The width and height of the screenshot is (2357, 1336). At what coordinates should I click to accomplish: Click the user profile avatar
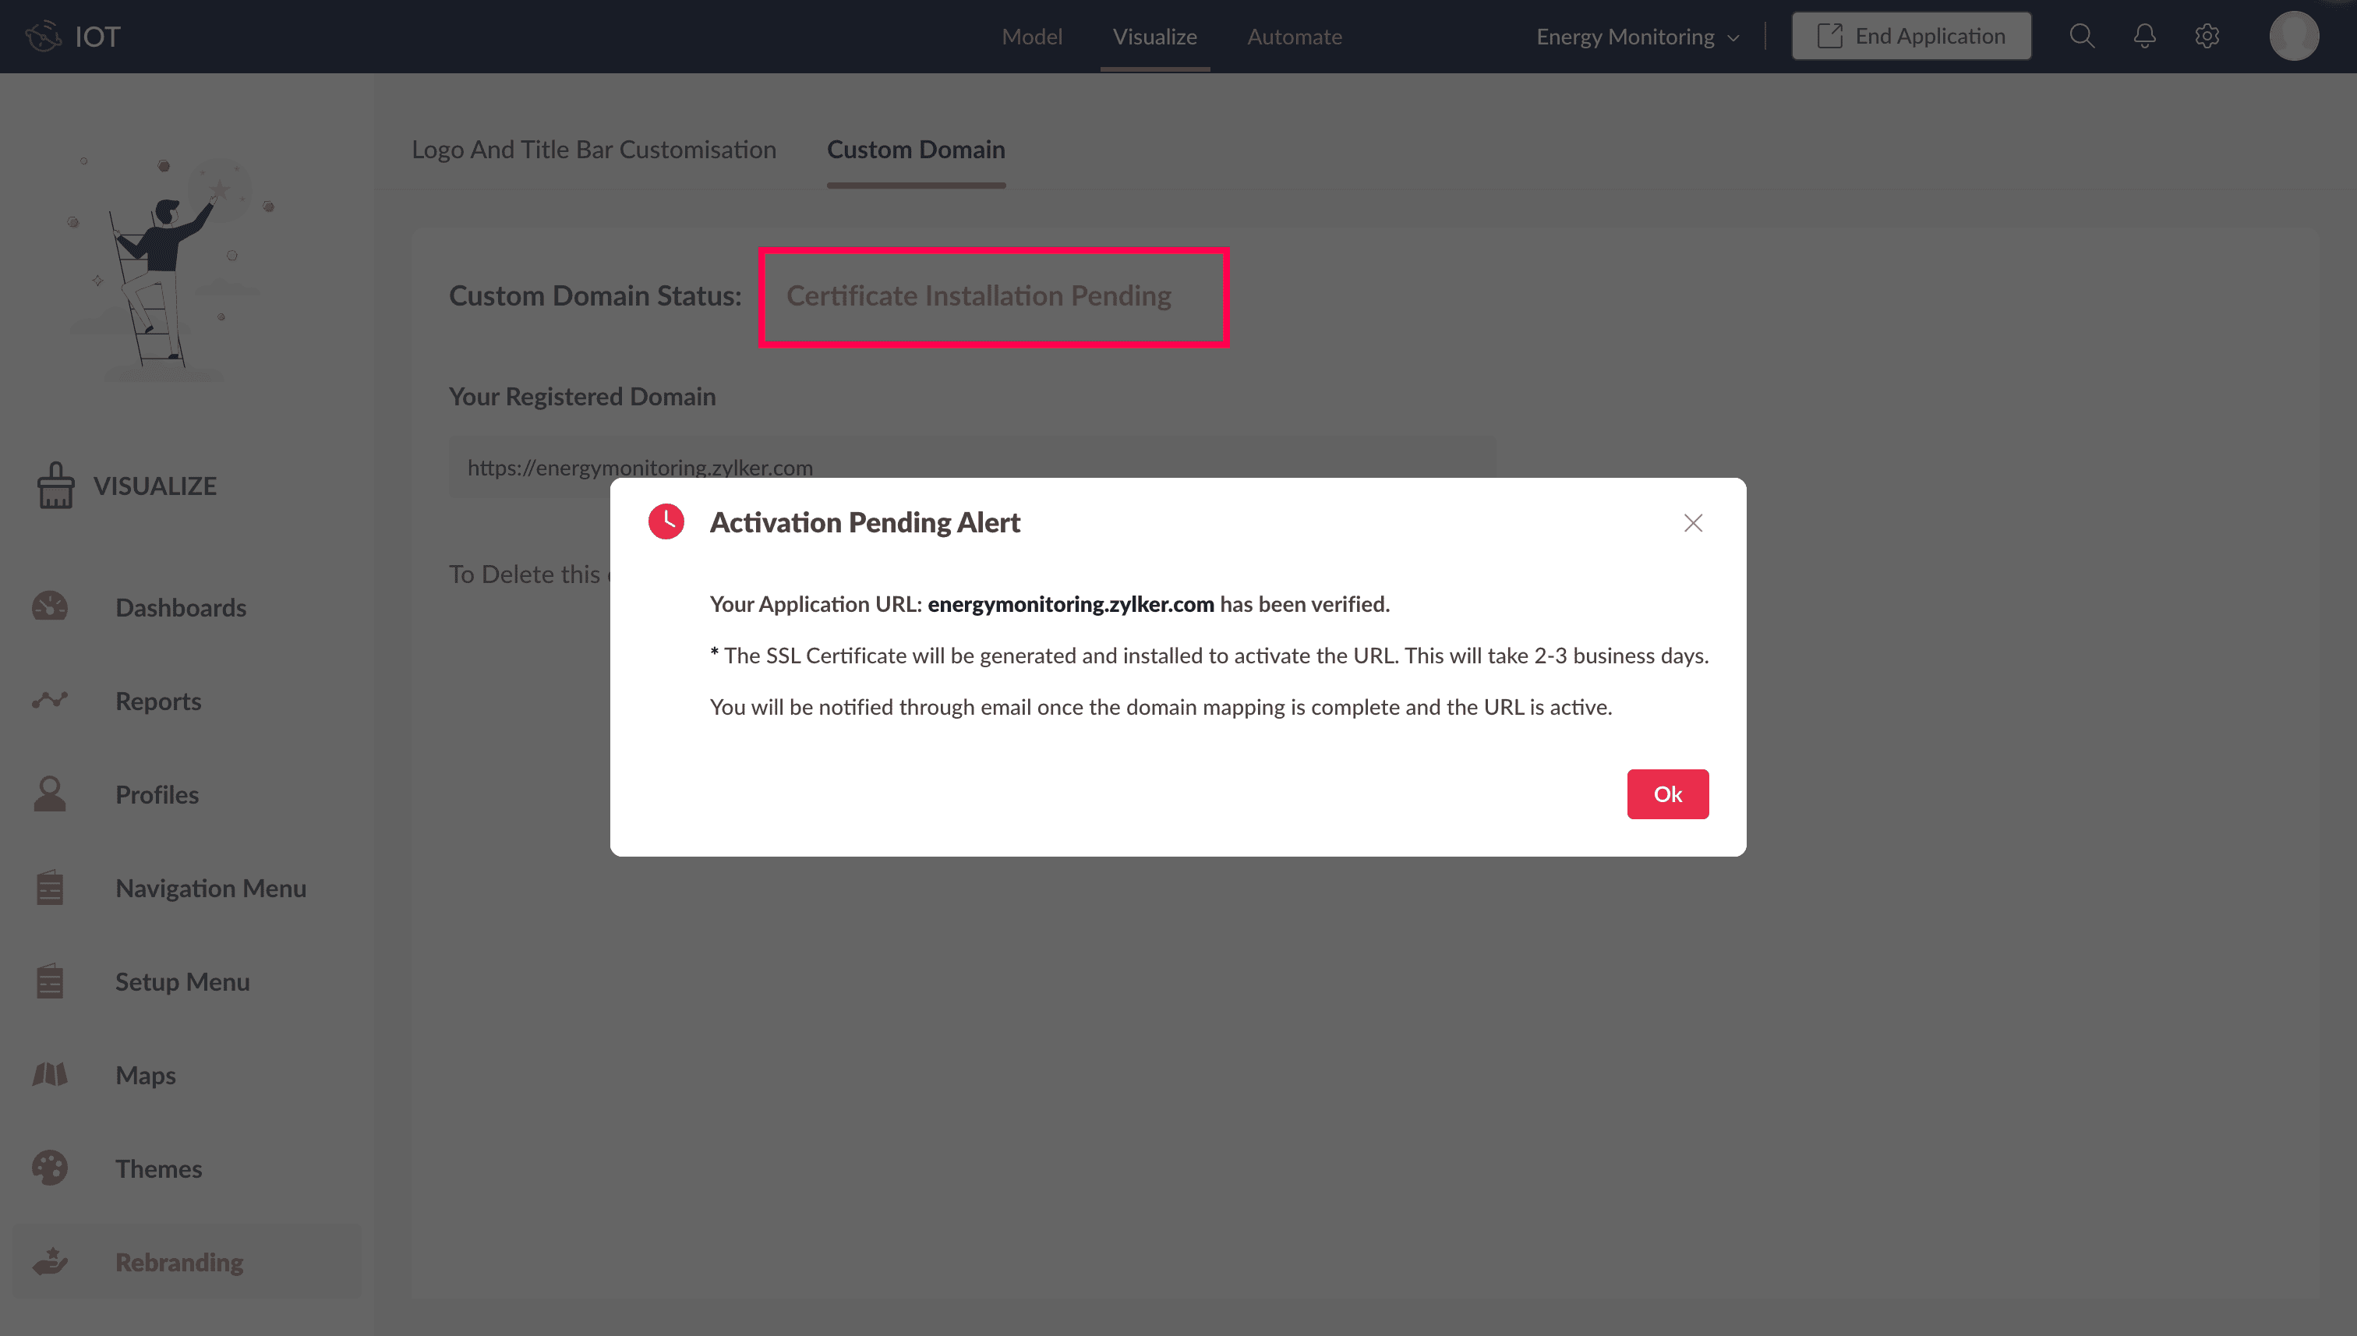(2294, 37)
